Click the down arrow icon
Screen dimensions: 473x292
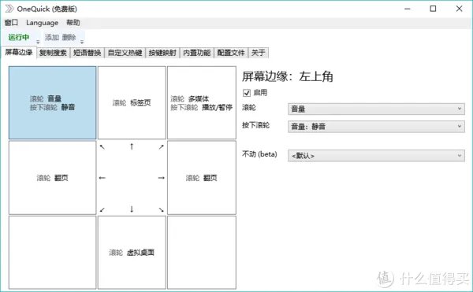[x=132, y=209]
